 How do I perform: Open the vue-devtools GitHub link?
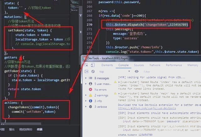[147, 108]
